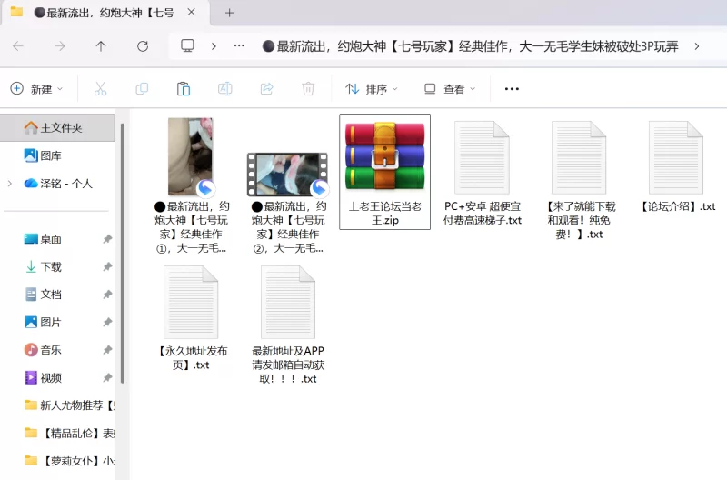Viewport: 727px width, 480px height.
Task: Click the Rename icon in toolbar
Action: coord(224,89)
